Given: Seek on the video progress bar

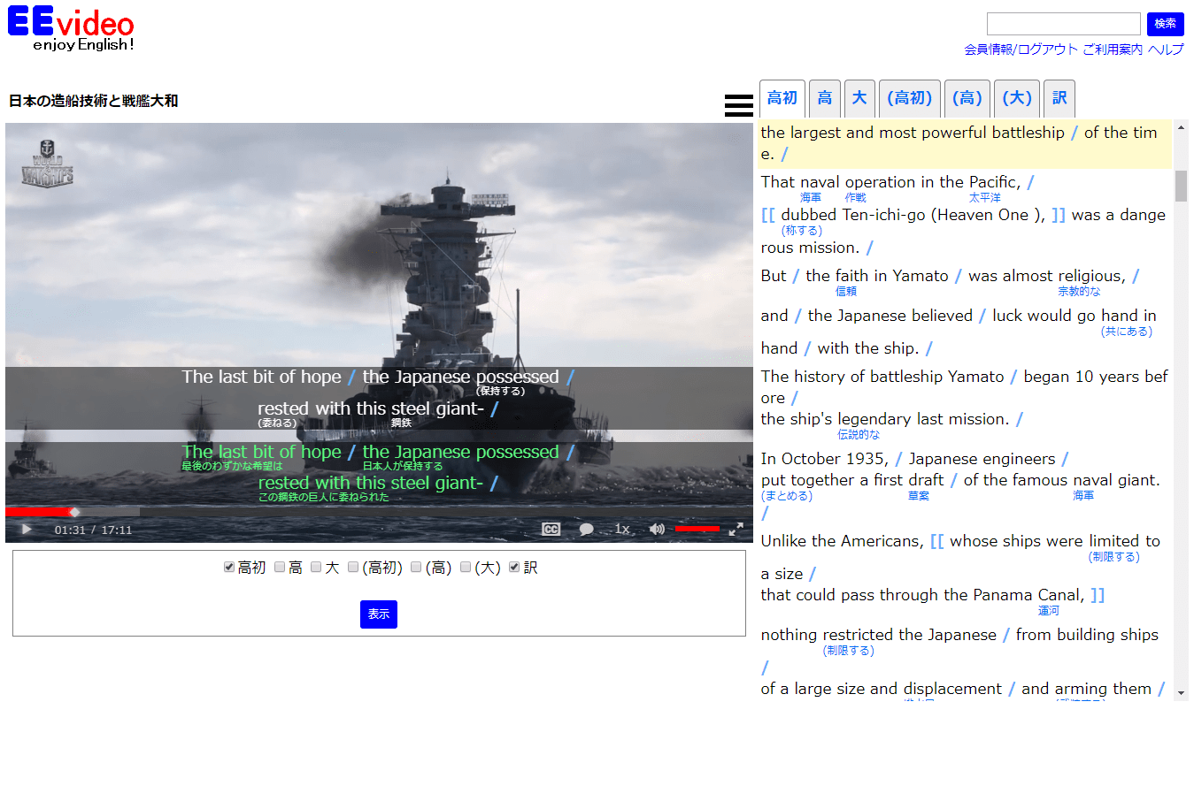Looking at the screenshot, I should pos(379,512).
